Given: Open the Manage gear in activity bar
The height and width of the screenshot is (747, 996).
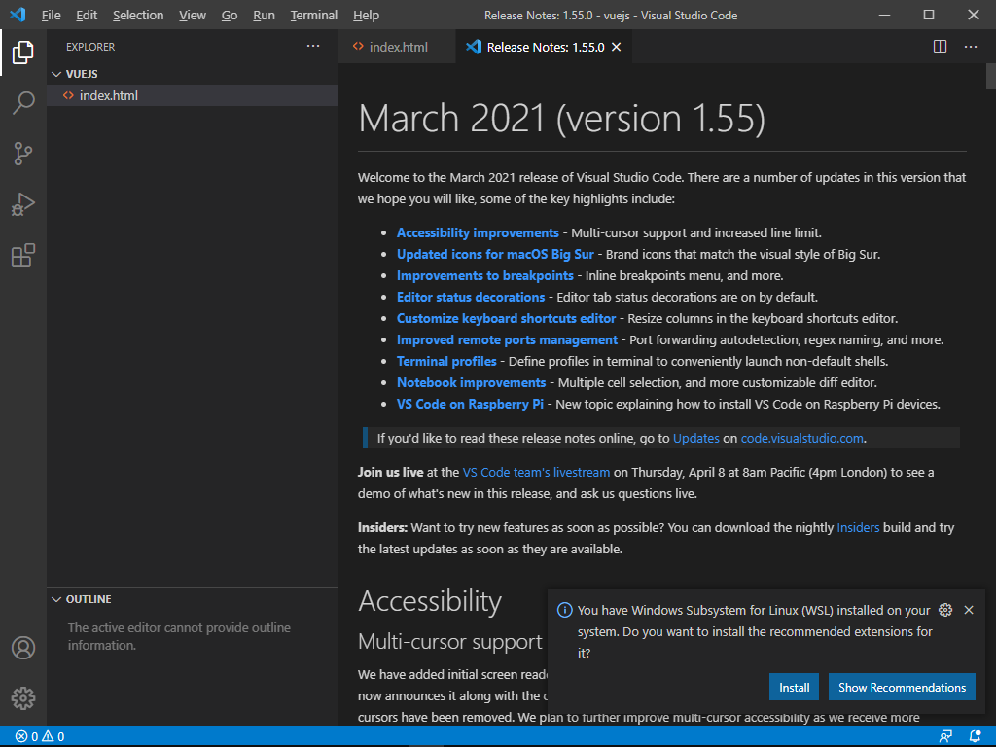Looking at the screenshot, I should pos(23,698).
